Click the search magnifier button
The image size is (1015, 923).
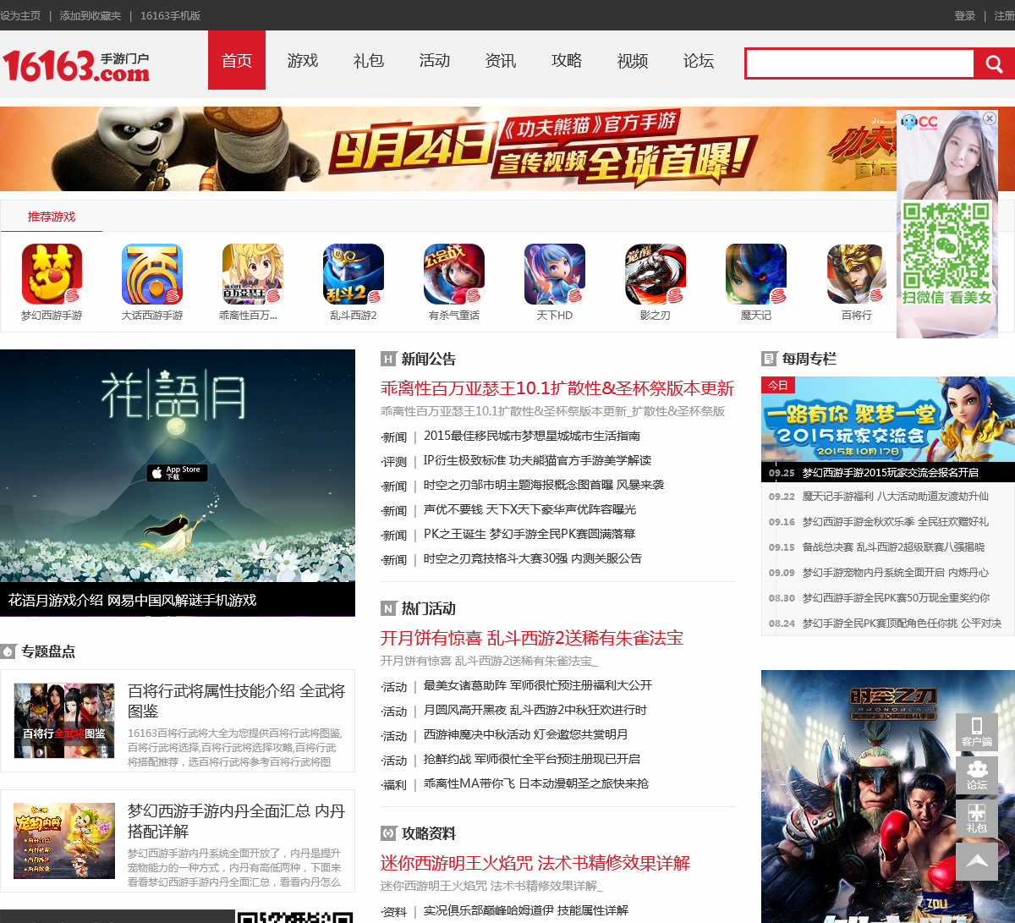[995, 63]
